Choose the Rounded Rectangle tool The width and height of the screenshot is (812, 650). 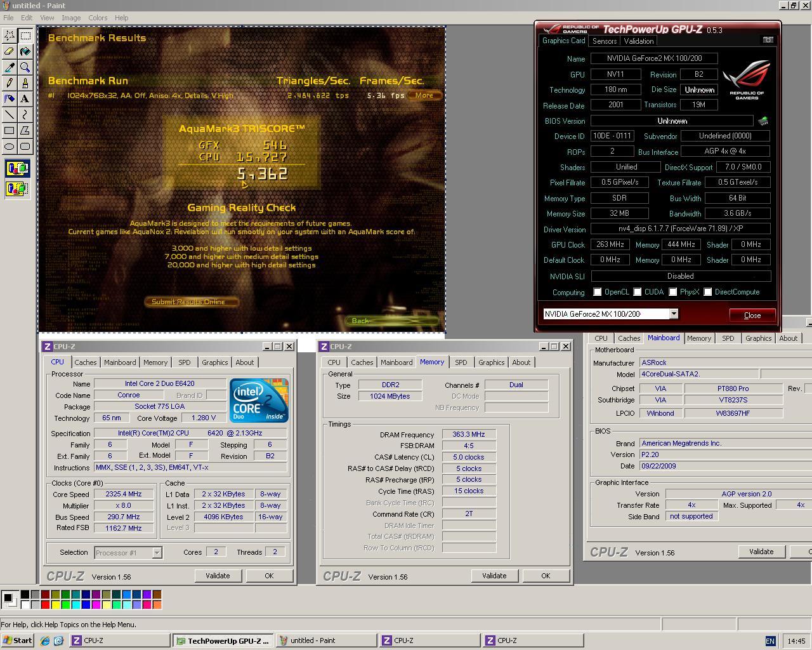pos(25,147)
